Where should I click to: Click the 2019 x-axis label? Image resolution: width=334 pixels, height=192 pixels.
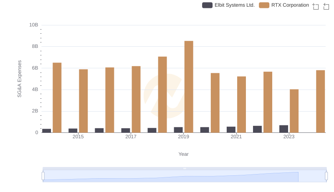pos(183,137)
